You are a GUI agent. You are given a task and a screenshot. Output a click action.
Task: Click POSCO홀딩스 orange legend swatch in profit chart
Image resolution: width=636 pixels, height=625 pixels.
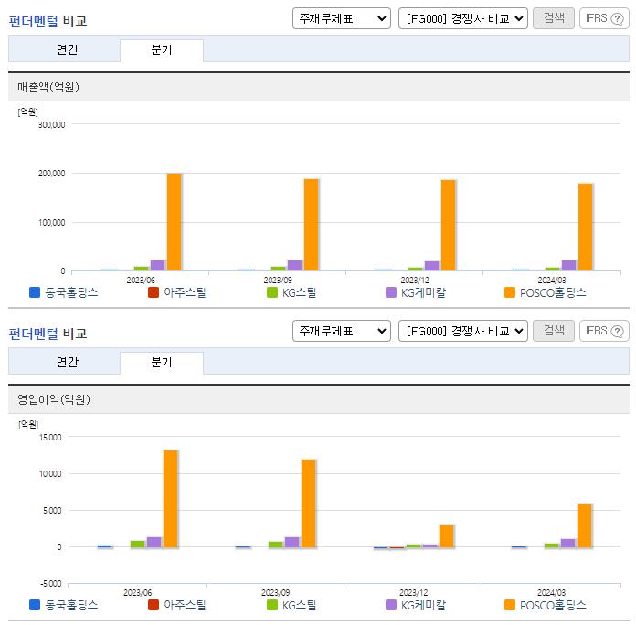click(x=510, y=605)
